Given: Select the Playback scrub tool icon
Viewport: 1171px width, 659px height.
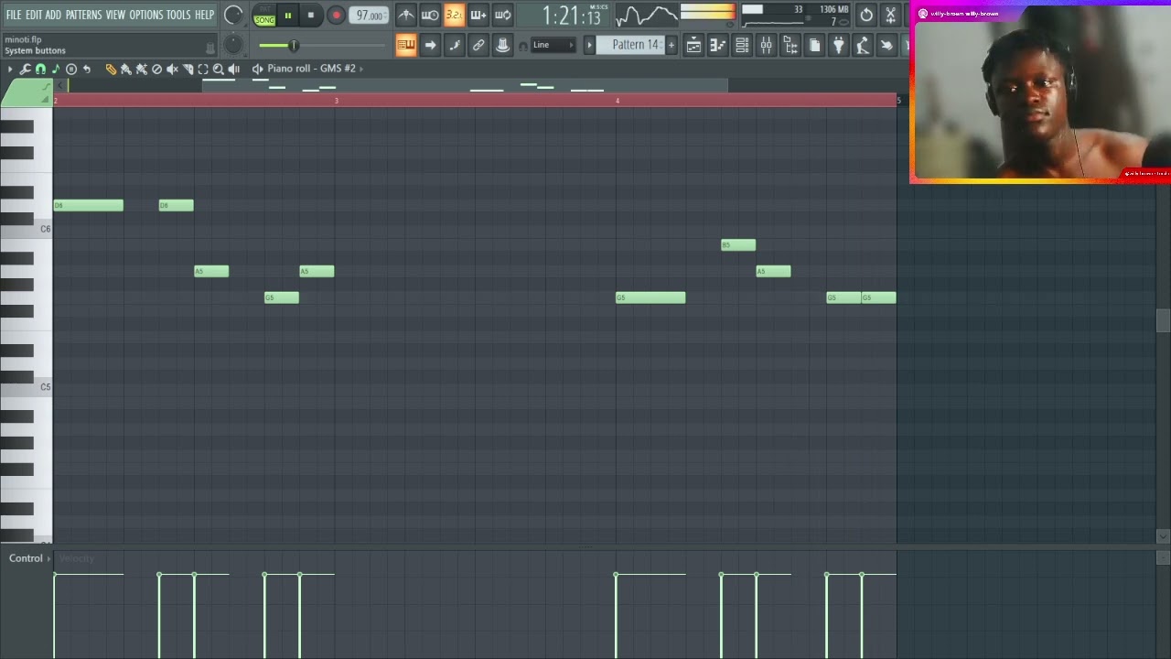Looking at the screenshot, I should click(x=234, y=70).
